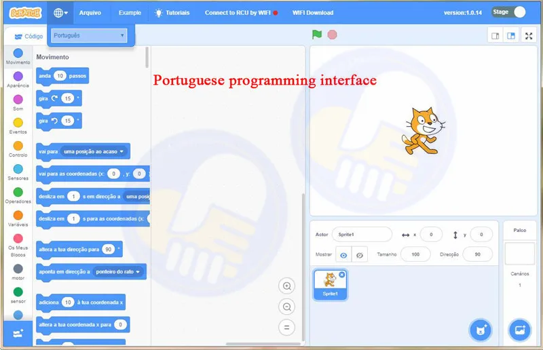543x350 pixels.
Task: Delete Sprite1 with its X badge
Action: [x=342, y=275]
